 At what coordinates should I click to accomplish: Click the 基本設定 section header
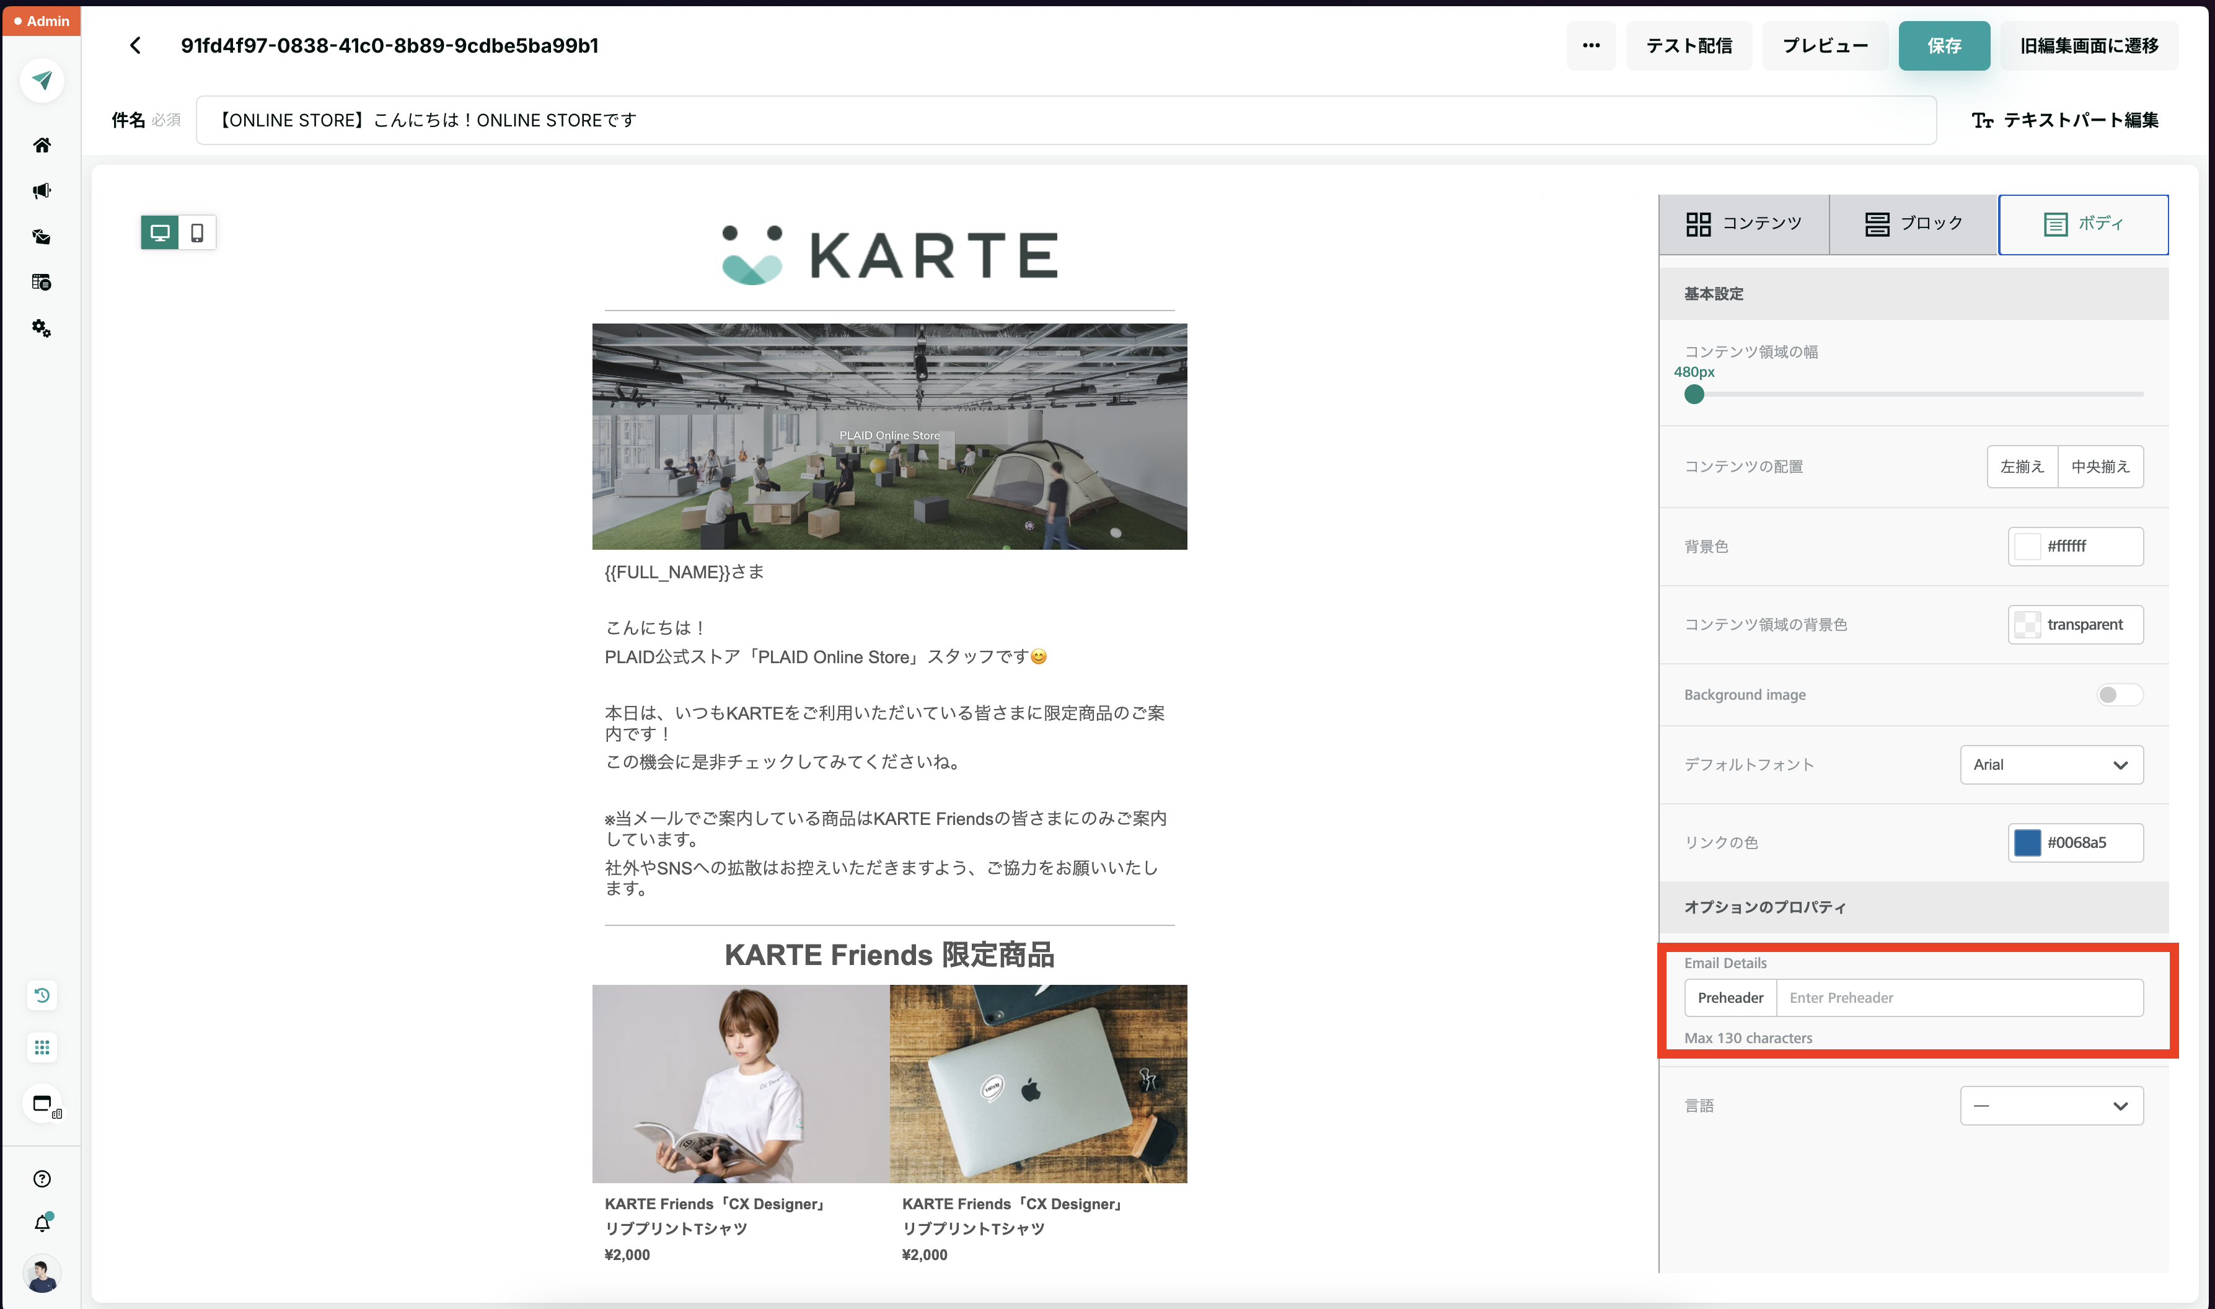pos(1913,294)
